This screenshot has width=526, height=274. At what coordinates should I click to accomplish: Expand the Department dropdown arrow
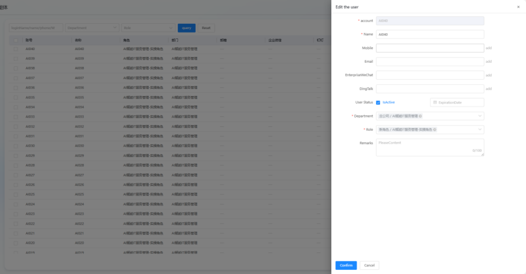[480, 116]
